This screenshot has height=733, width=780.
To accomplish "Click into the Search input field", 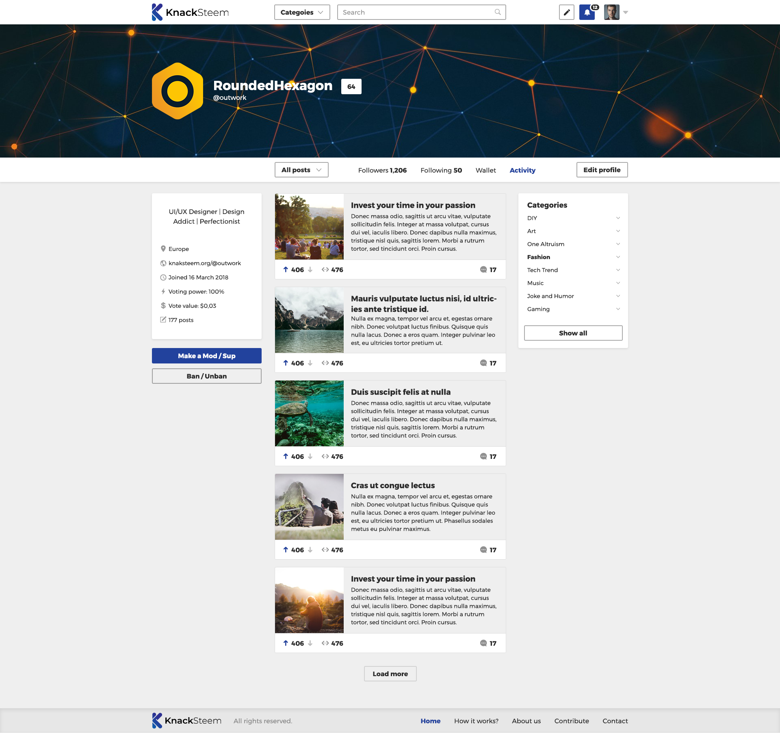I will coord(414,12).
